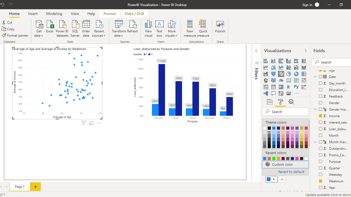Viewport: 351px width, 197px height.
Task: Click the focus mode icon below scatter chart
Action: 91,123
